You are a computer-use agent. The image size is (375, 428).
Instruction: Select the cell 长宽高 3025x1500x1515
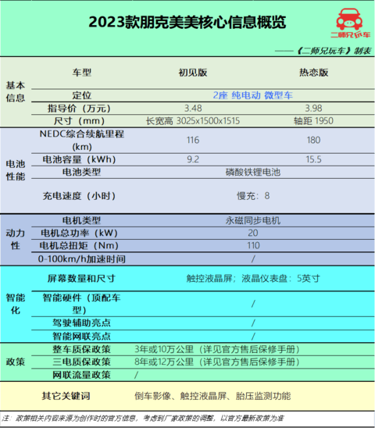point(193,121)
